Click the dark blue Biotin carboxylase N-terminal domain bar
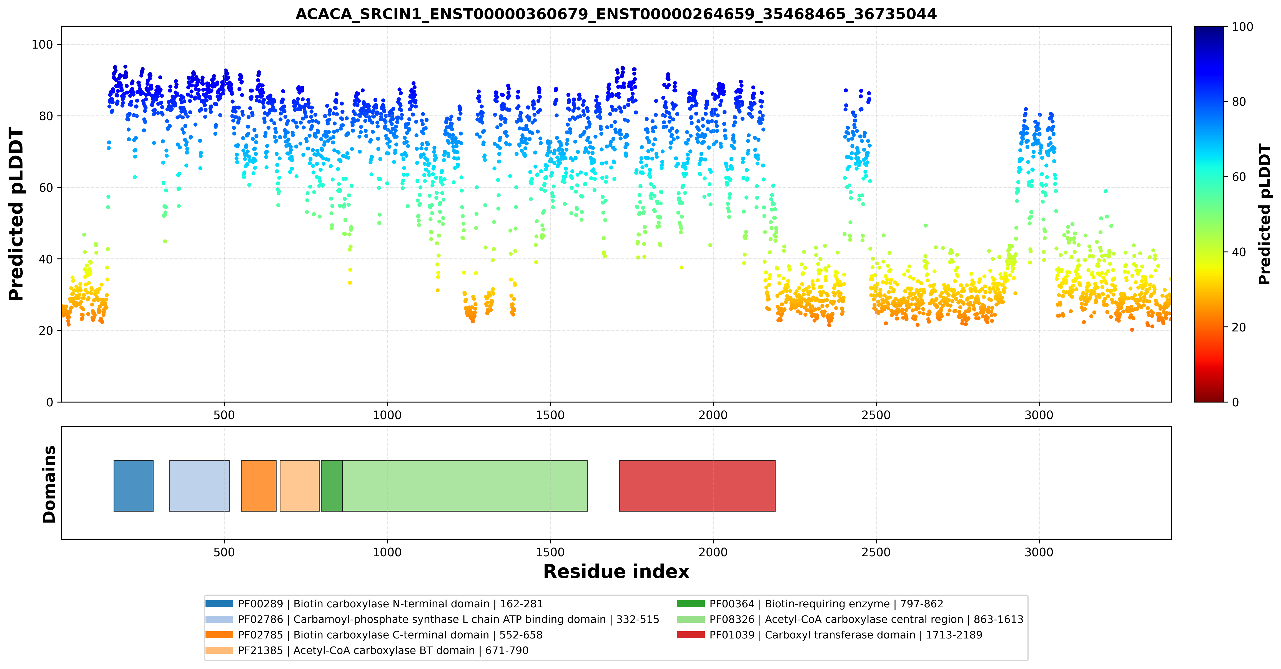Screen dimensions: 1281x669 tap(133, 486)
